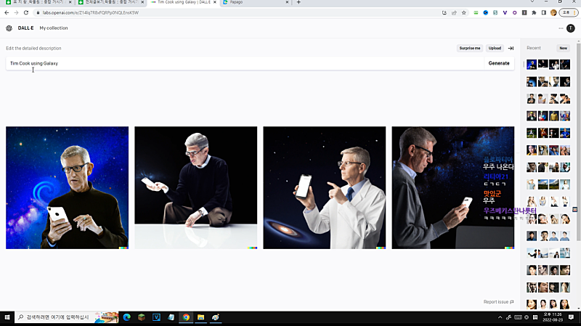Image resolution: width=581 pixels, height=326 pixels.
Task: Go back with browser back arrow
Action: (6, 12)
